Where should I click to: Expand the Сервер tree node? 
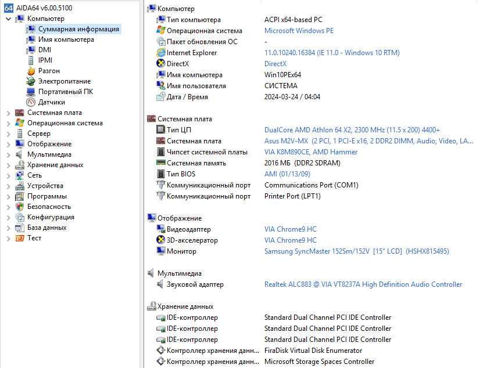[9, 134]
